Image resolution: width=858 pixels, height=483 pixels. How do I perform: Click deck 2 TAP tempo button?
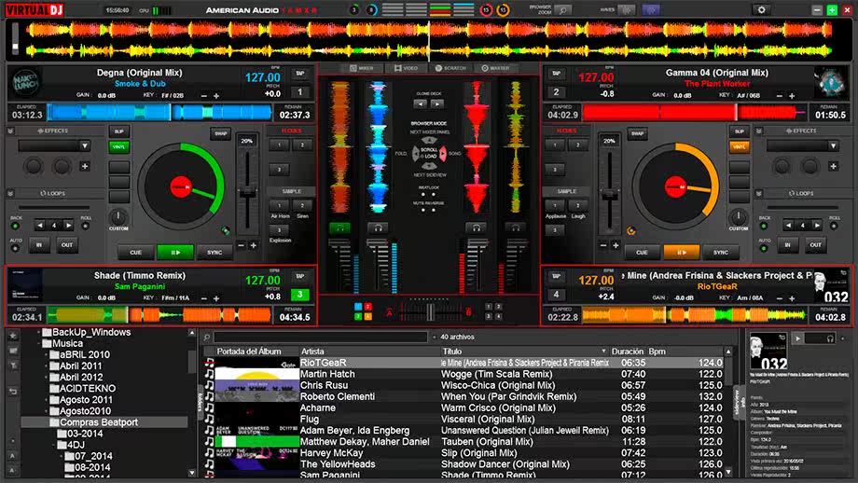(x=557, y=74)
